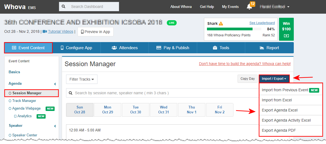Select Export Agenda PDF
This screenshot has width=326, height=144.
291,130
